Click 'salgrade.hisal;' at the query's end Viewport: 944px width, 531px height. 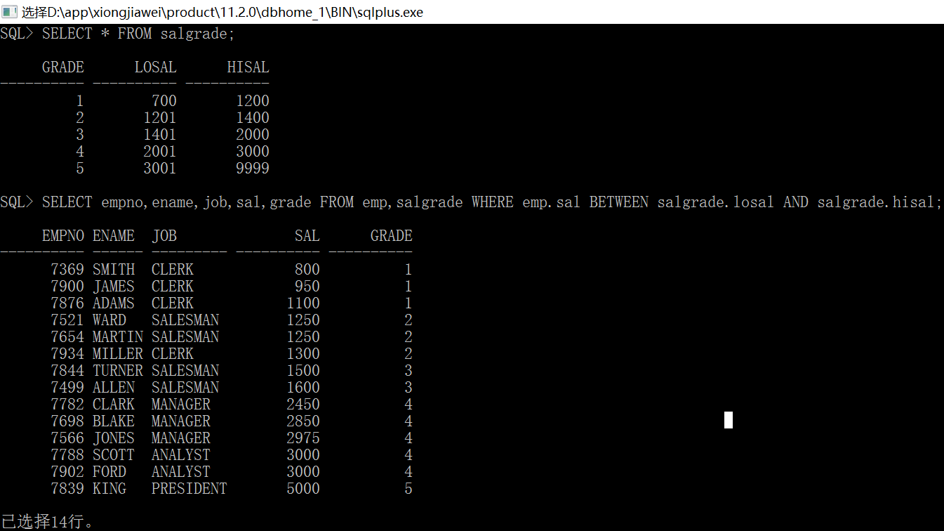[879, 202]
